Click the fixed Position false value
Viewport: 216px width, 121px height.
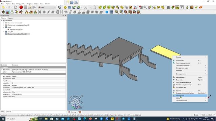click(x=13, y=79)
